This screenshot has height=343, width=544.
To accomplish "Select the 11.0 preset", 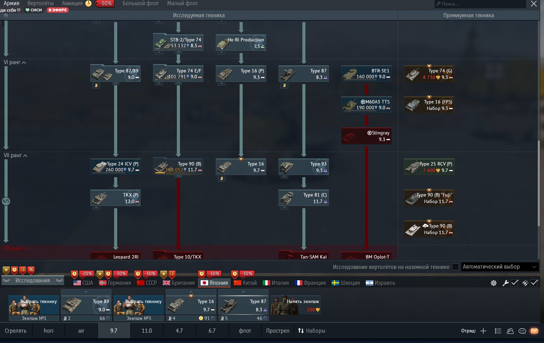I will (147, 331).
